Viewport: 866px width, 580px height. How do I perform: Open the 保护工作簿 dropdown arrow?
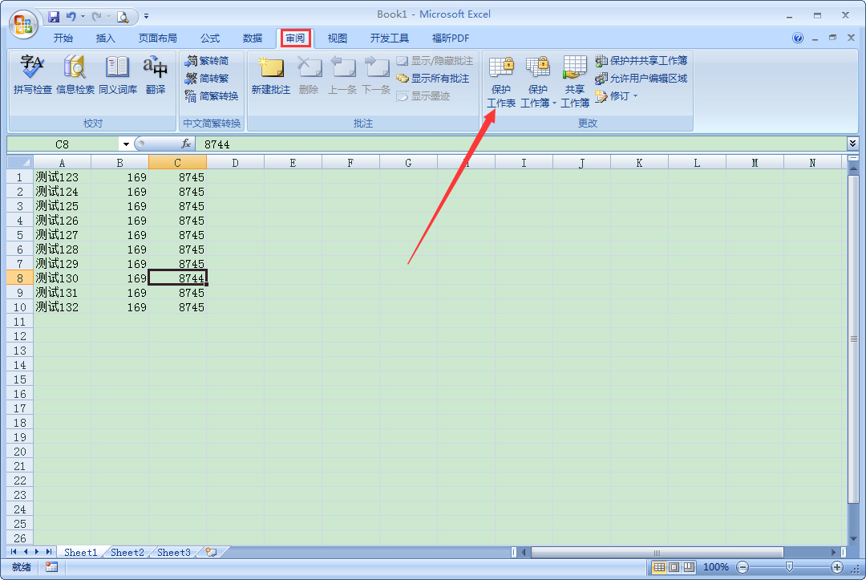coord(552,103)
